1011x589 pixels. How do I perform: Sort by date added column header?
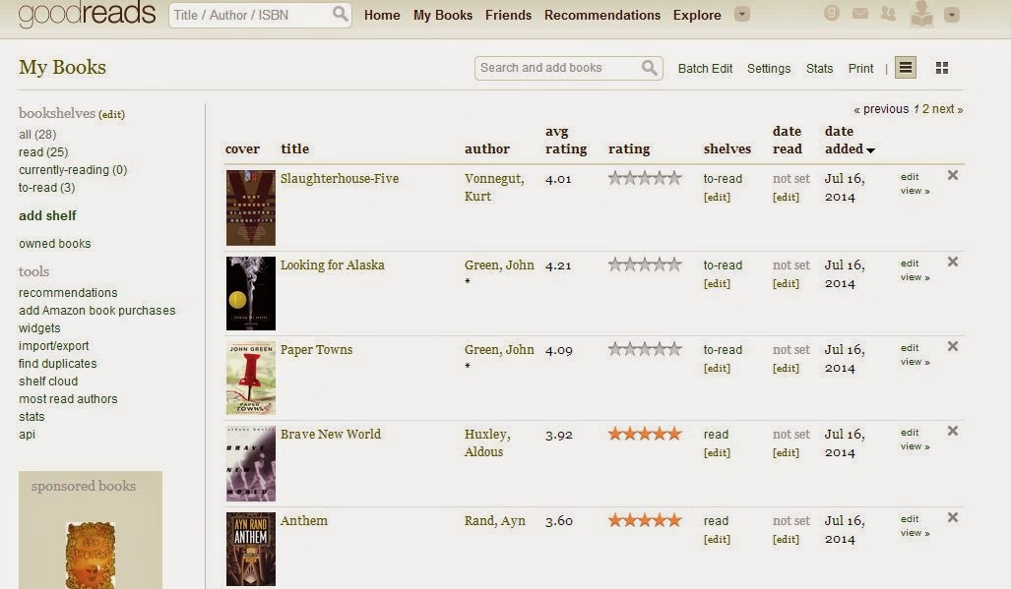coord(850,140)
